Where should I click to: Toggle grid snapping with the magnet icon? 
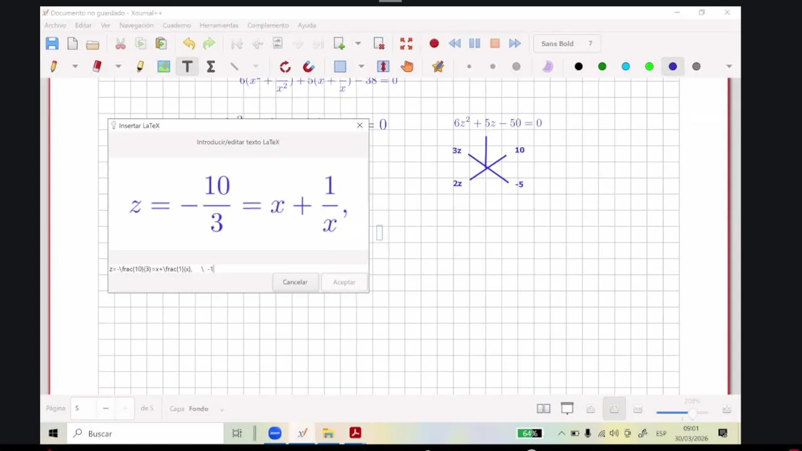[308, 66]
